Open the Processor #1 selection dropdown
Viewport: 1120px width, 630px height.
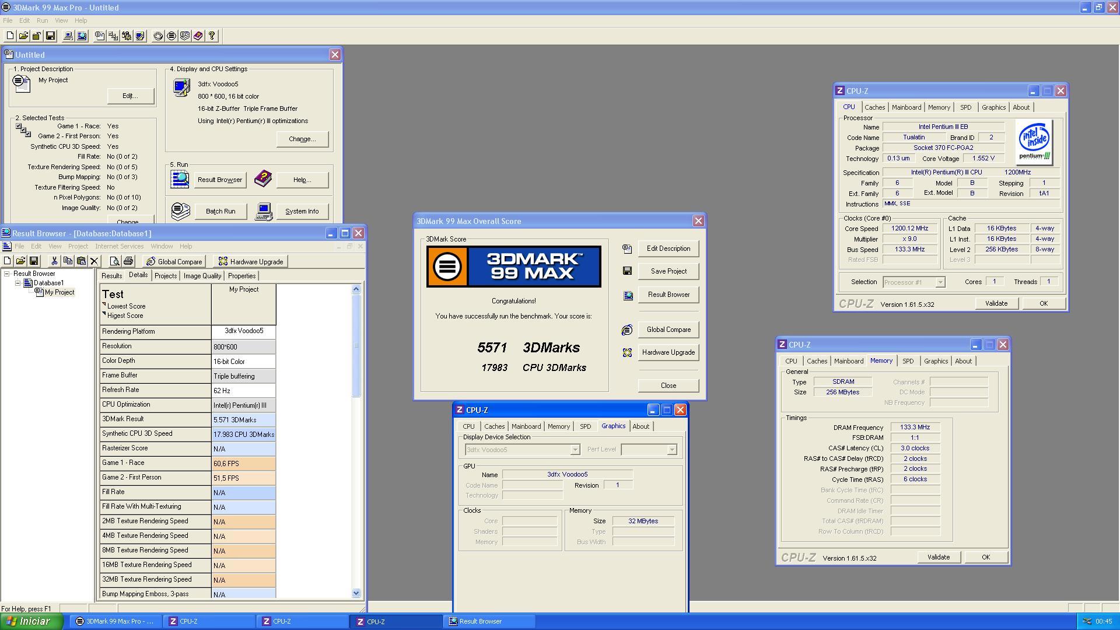click(x=940, y=282)
